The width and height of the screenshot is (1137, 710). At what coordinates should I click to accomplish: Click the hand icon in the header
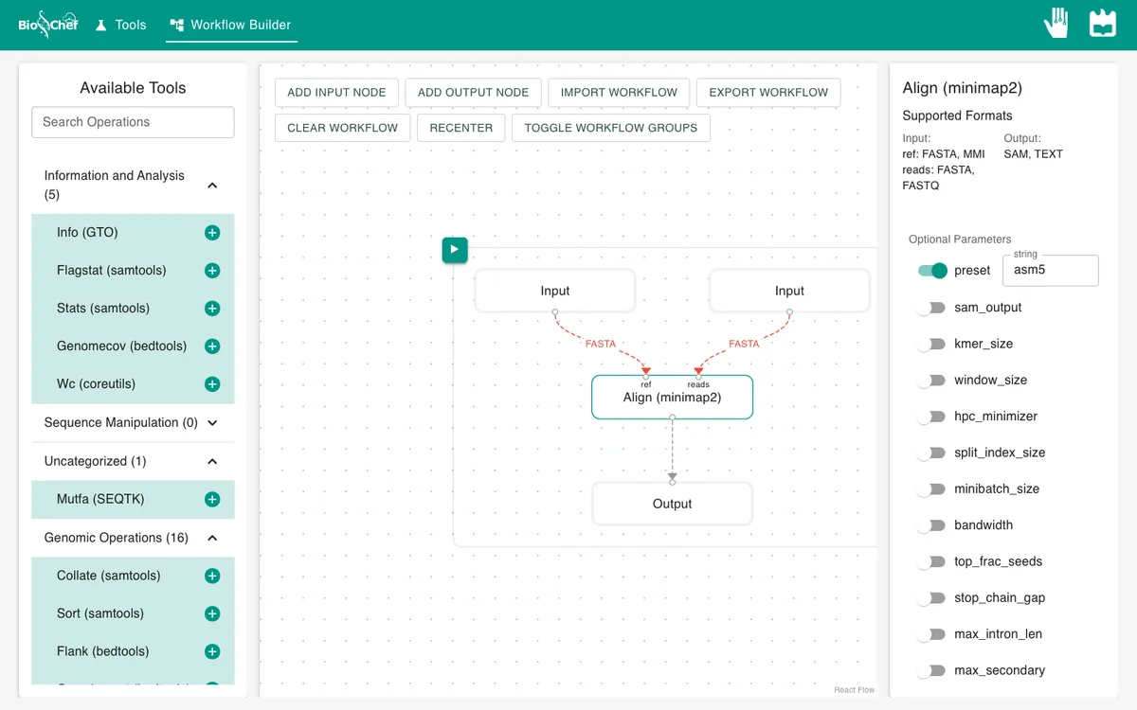(x=1056, y=24)
